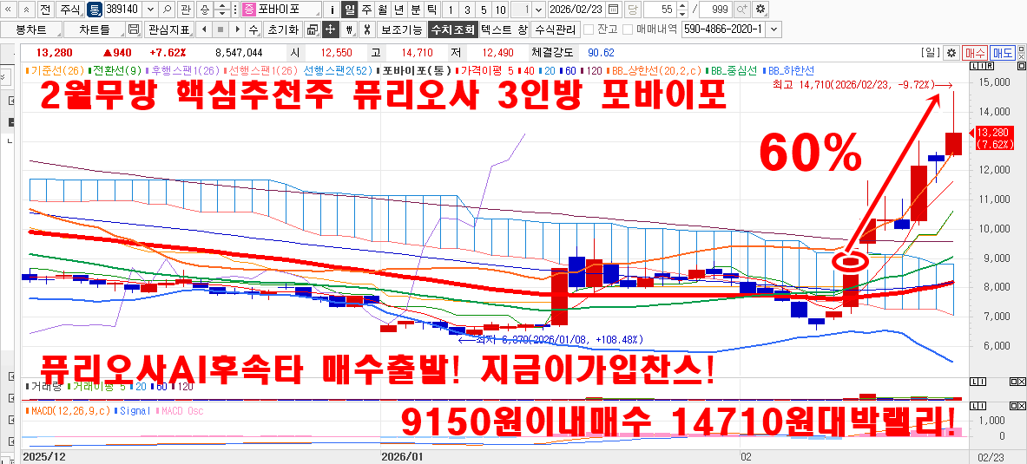The height and width of the screenshot is (464, 1027).
Task: Click the save chart template icon
Action: pyautogui.click(x=133, y=29)
